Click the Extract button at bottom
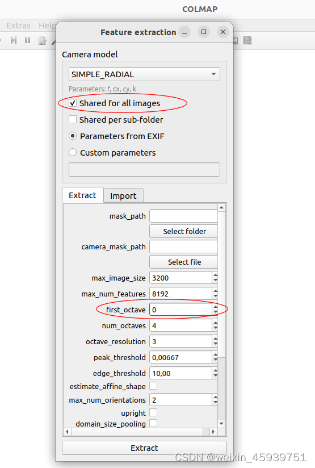Screen dimensions: 315x468 coord(144,448)
